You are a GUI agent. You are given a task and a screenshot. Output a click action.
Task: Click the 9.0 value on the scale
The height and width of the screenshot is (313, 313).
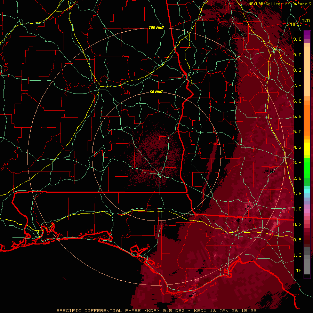[297, 55]
